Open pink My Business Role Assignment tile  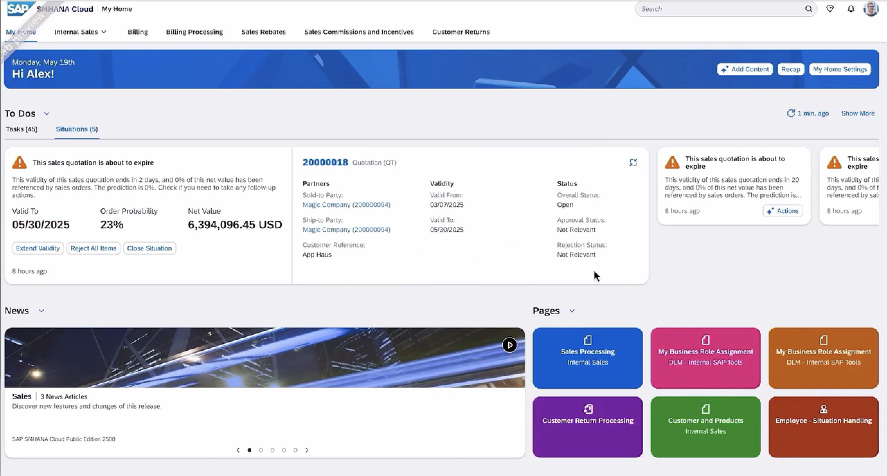click(705, 358)
